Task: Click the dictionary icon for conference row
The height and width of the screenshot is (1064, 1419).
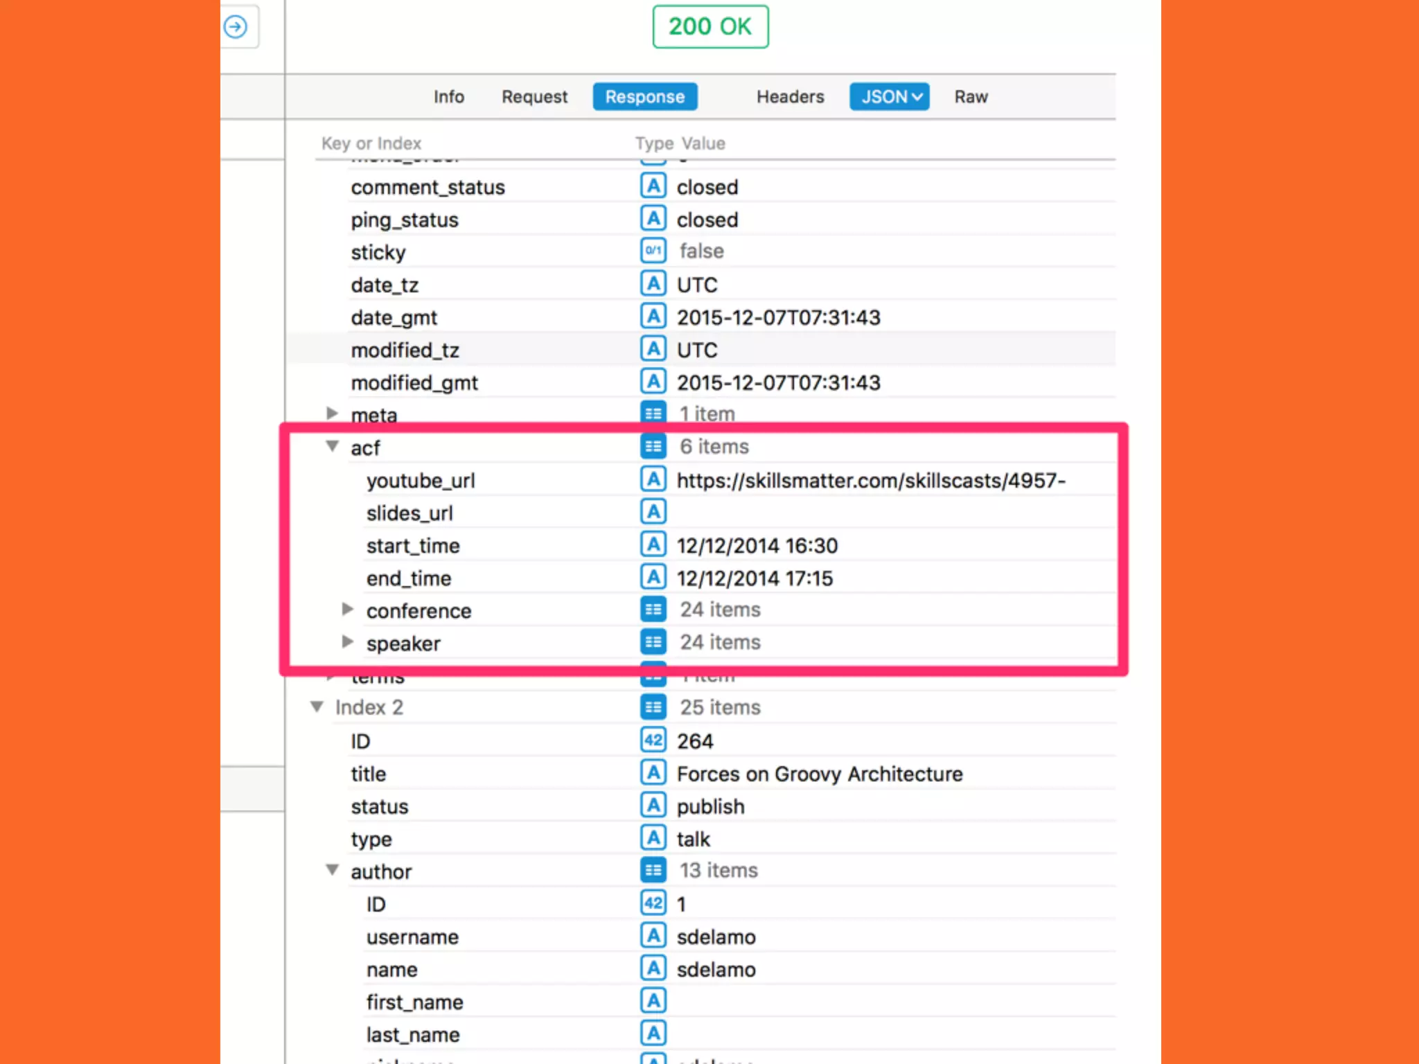Action: pos(653,610)
